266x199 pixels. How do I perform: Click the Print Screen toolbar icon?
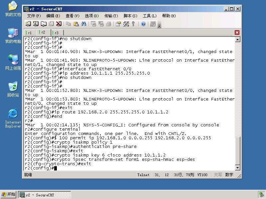[93, 24]
